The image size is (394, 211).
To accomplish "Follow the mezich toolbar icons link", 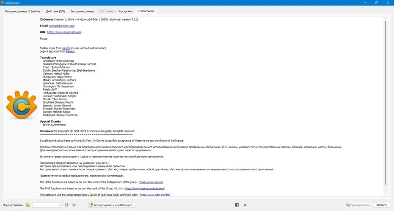I will click(66, 48).
